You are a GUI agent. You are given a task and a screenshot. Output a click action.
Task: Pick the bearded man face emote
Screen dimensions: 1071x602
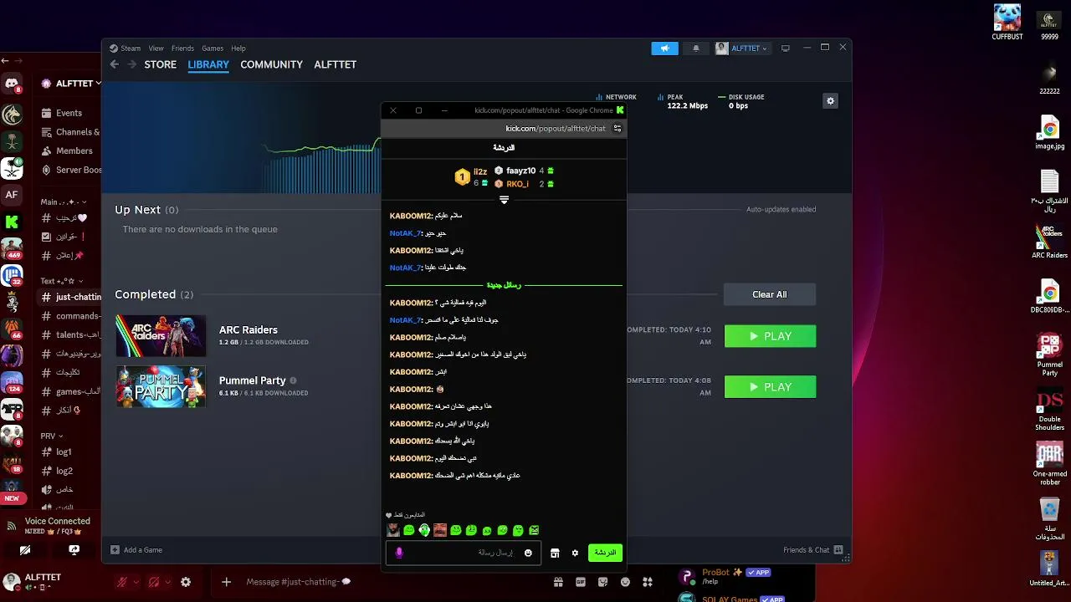coord(393,530)
